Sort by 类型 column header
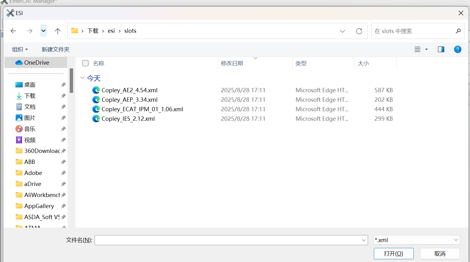Screen dimensions: 470x262 click(301, 63)
